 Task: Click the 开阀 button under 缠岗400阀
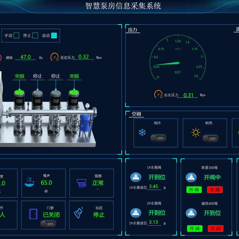coord(195,229)
